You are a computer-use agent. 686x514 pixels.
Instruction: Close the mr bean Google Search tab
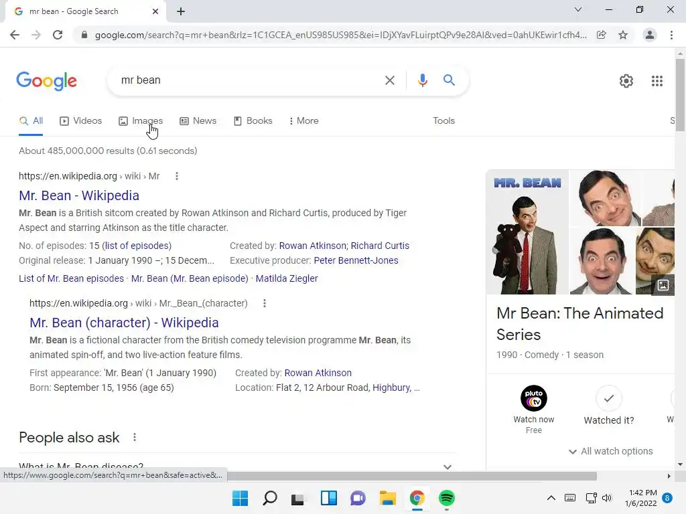155,11
